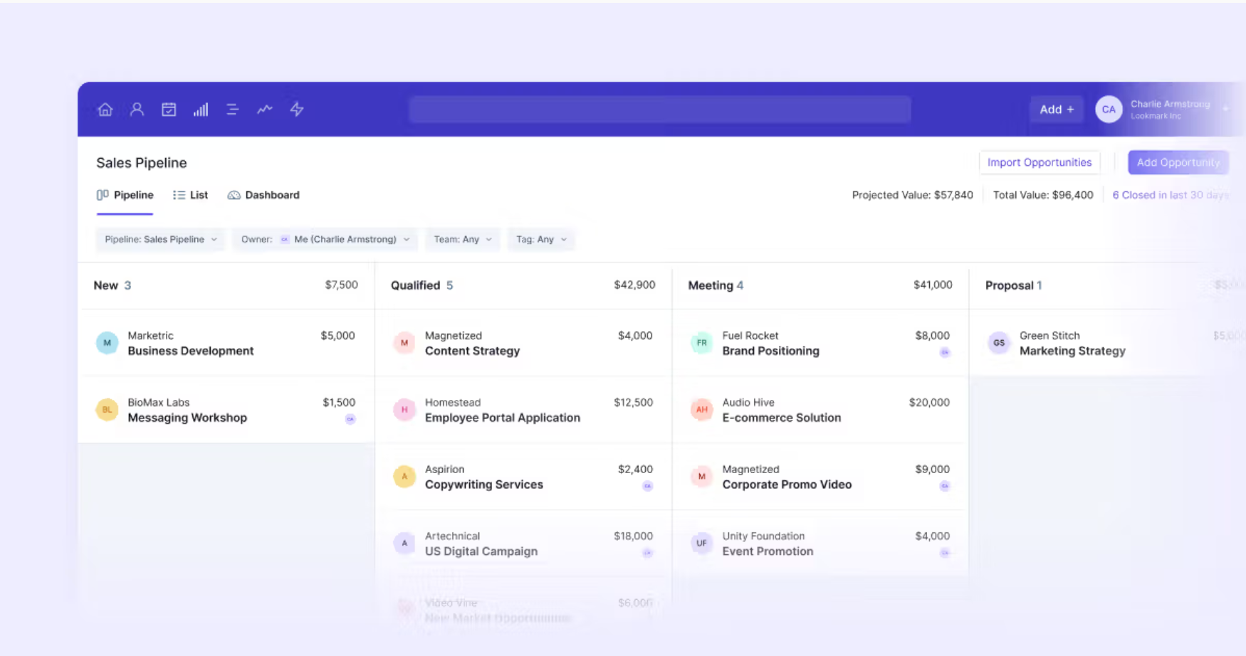1246x656 pixels.
Task: Select the New column header
Action: 112,285
